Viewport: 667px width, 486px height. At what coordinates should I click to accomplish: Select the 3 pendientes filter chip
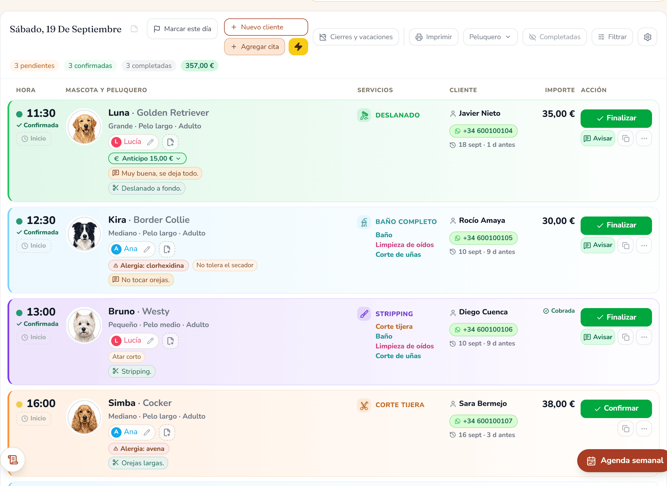tap(35, 66)
